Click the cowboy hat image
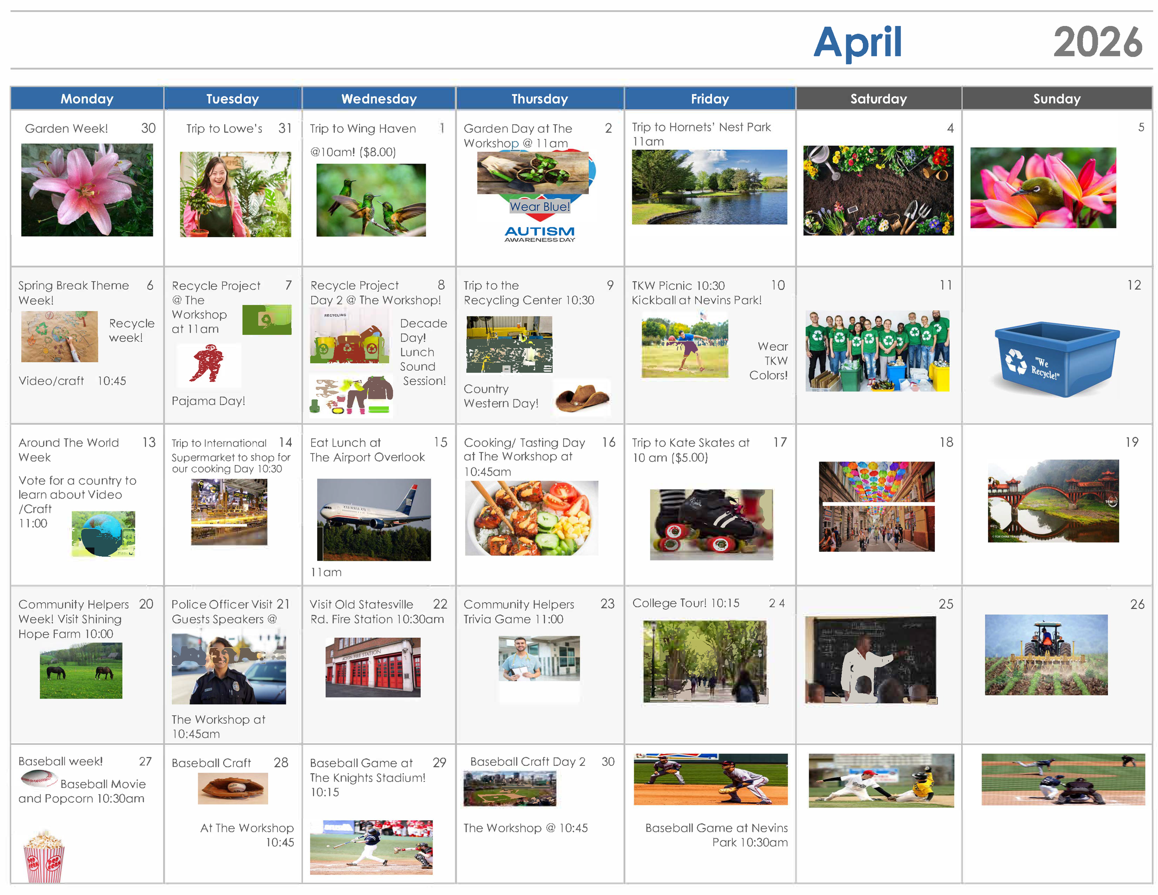 (x=582, y=397)
